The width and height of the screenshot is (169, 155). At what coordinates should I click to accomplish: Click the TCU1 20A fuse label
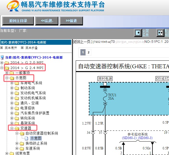pyautogui.click(x=112, y=97)
